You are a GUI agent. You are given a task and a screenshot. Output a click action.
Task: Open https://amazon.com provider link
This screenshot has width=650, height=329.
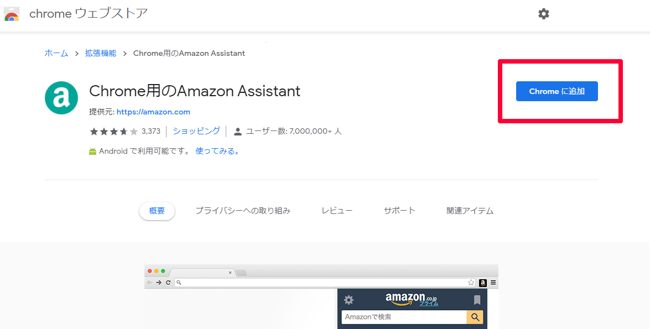click(153, 112)
